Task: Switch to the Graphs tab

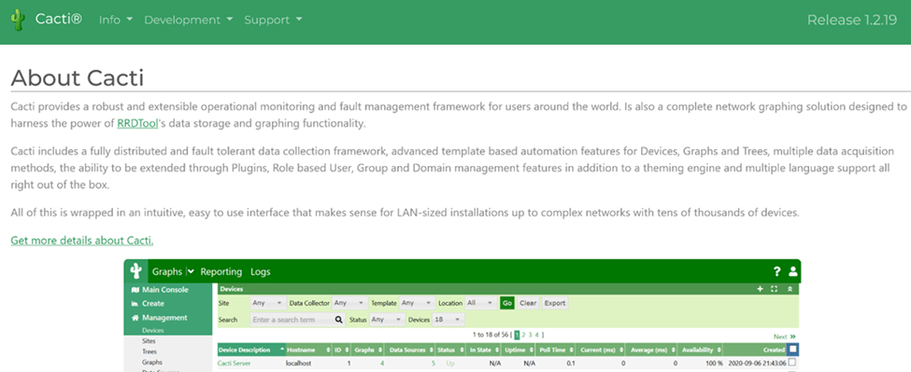Action: (166, 271)
